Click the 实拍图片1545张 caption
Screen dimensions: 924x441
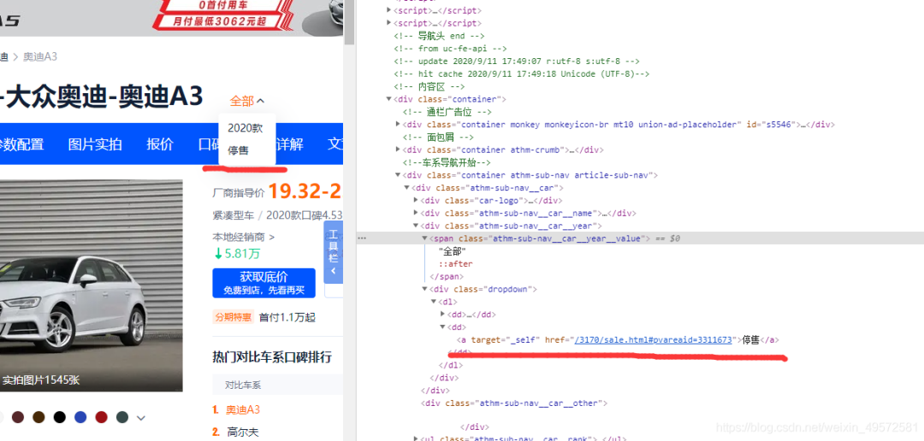41,380
